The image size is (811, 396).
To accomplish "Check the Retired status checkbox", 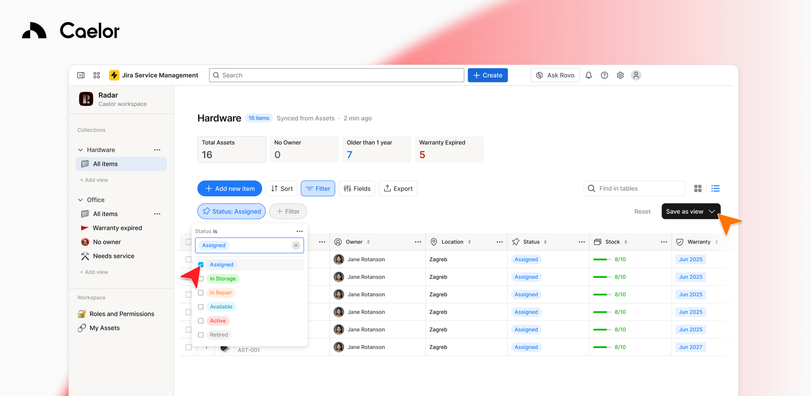I will (x=201, y=335).
